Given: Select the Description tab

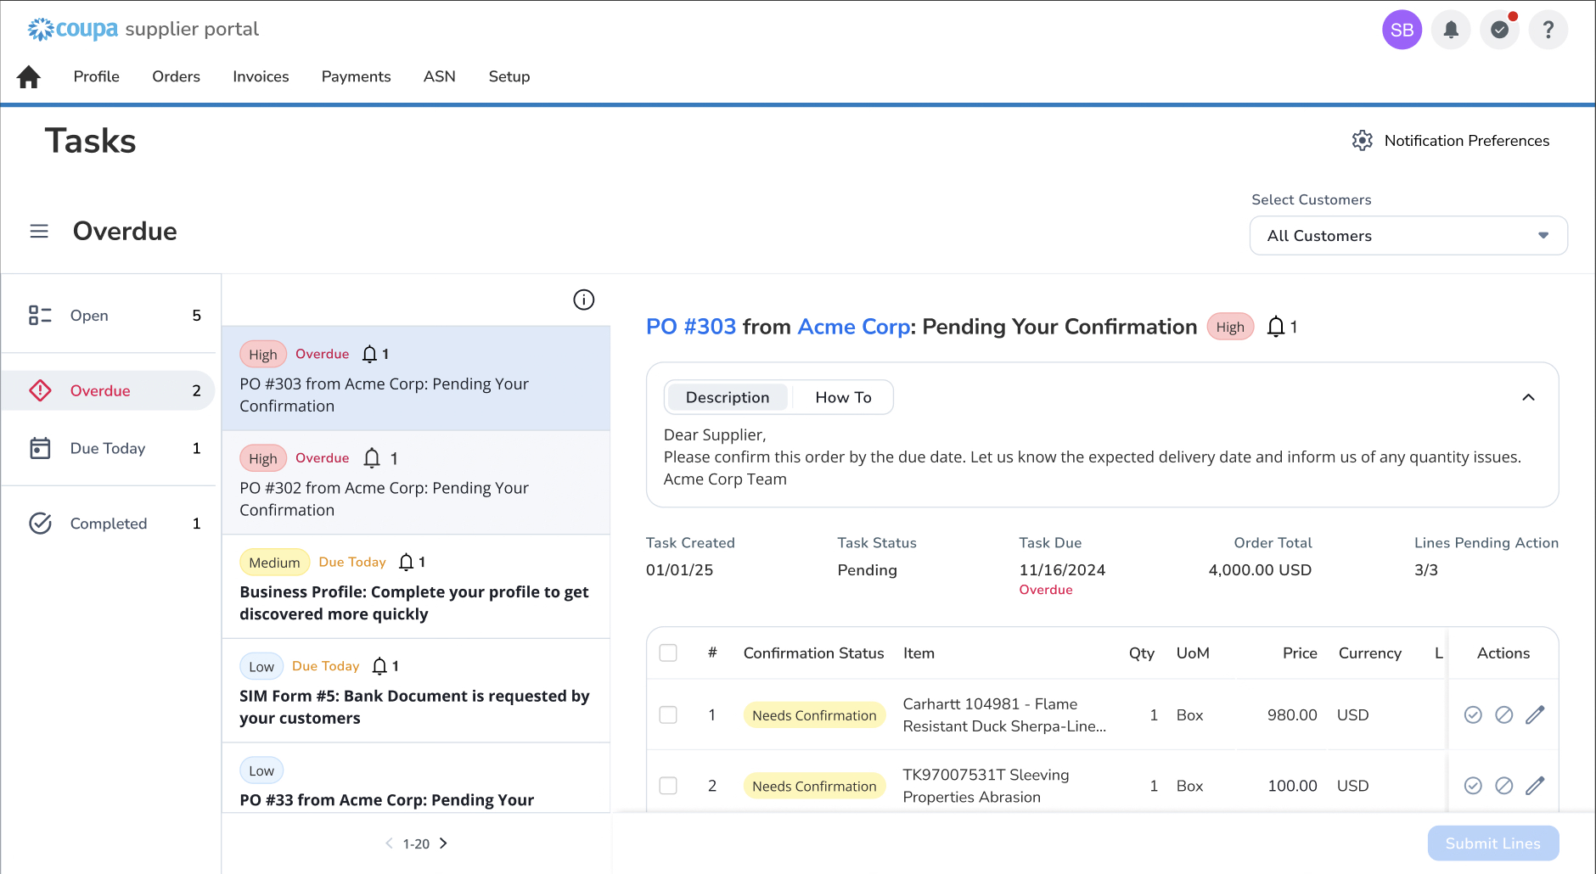Looking at the screenshot, I should pyautogui.click(x=728, y=397).
